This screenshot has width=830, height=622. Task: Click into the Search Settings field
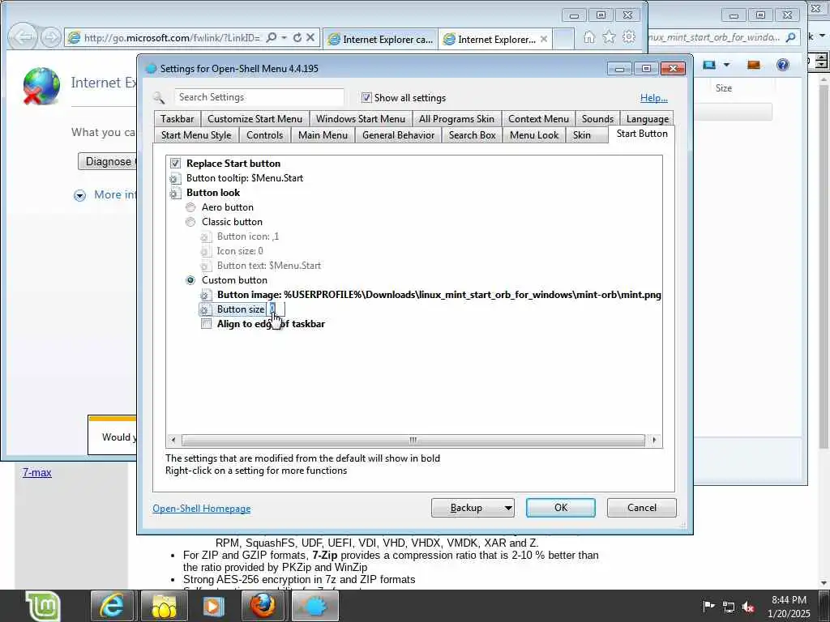(259, 97)
